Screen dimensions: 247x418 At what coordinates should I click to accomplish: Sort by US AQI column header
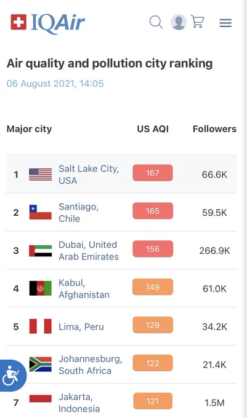coord(153,129)
